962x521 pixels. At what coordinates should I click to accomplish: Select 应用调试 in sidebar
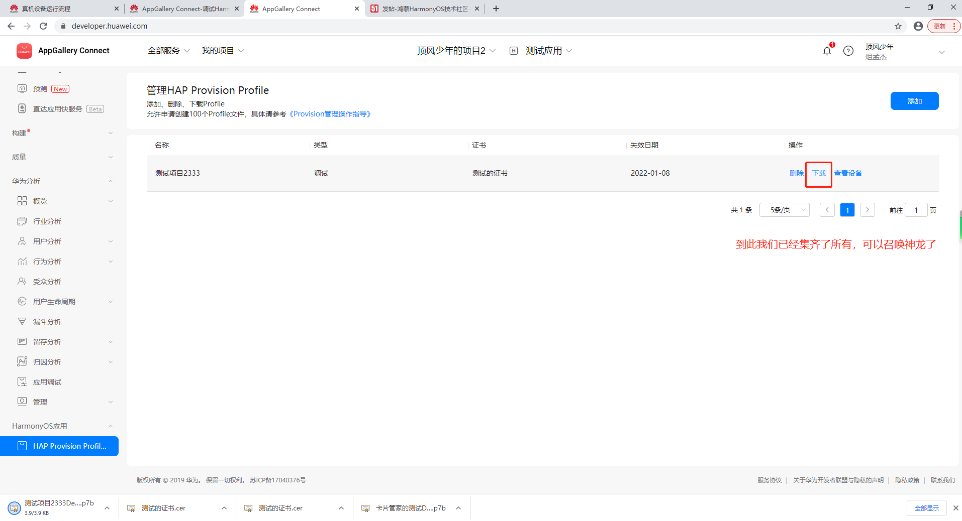coord(47,382)
